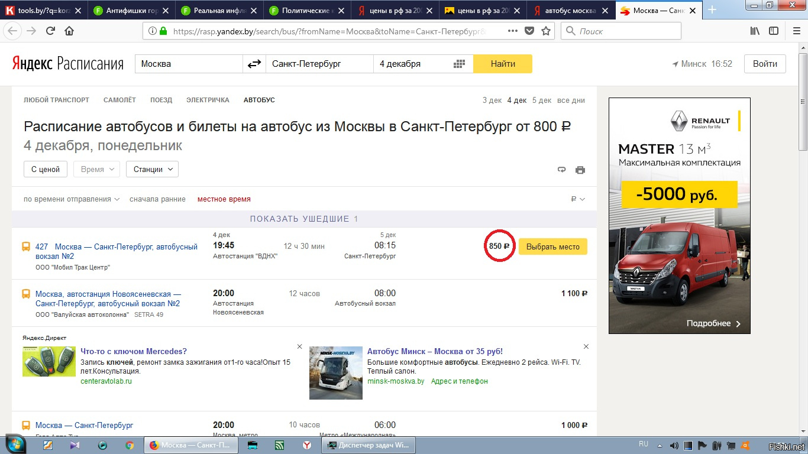The width and height of the screenshot is (808, 454).
Task: Expand 'ПОКАЗАТЬ УШЕДШИЕ 1' departed buses
Action: pos(304,219)
